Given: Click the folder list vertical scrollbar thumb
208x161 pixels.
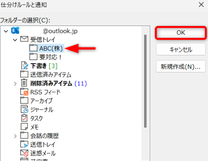Looking at the screenshot, I should point(145,81).
